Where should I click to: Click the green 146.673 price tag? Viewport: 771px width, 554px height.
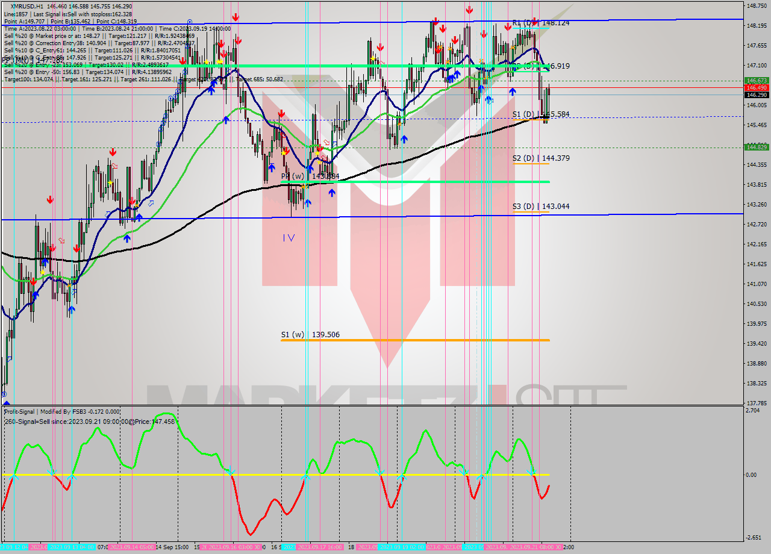756,80
